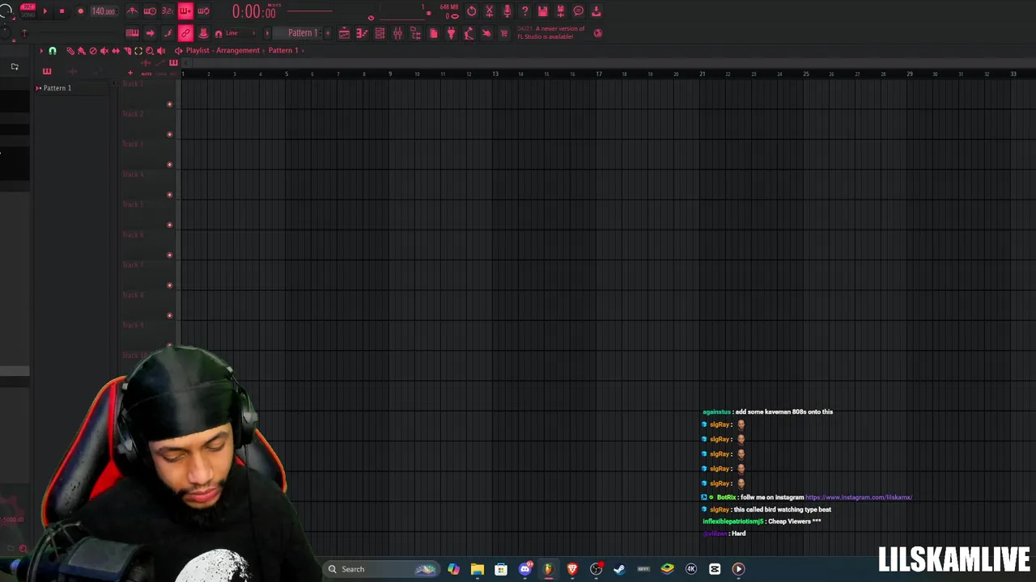Toggle loop recording icon
Image resolution: width=1036 pixels, height=582 pixels.
click(203, 11)
